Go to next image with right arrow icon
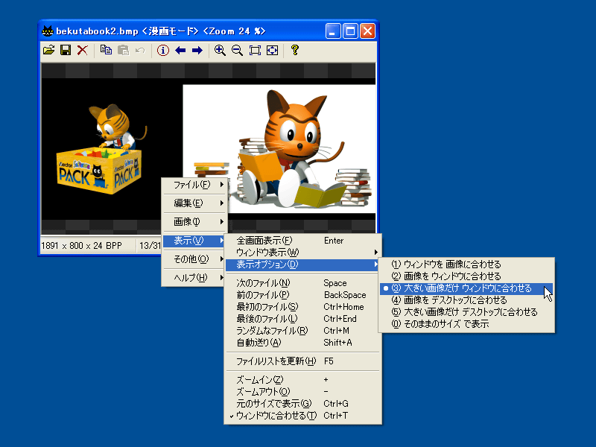The image size is (596, 447). (197, 50)
